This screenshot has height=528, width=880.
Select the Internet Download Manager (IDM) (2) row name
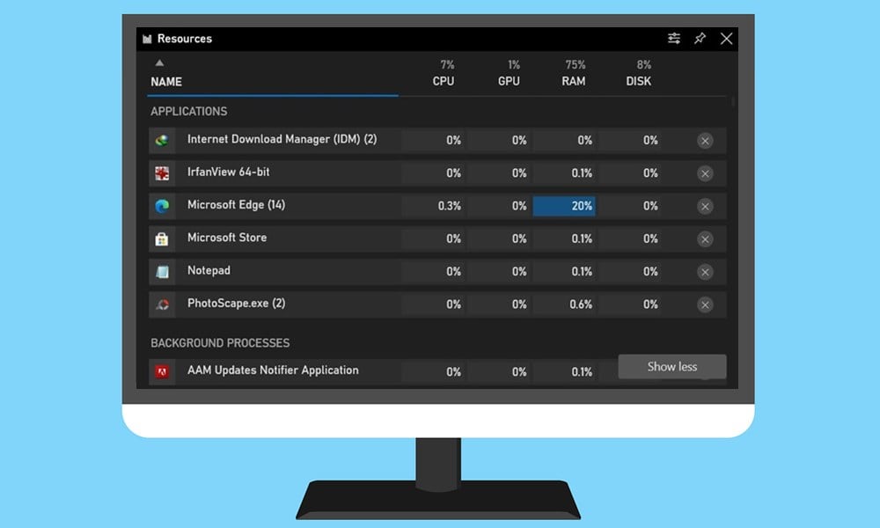click(x=282, y=139)
